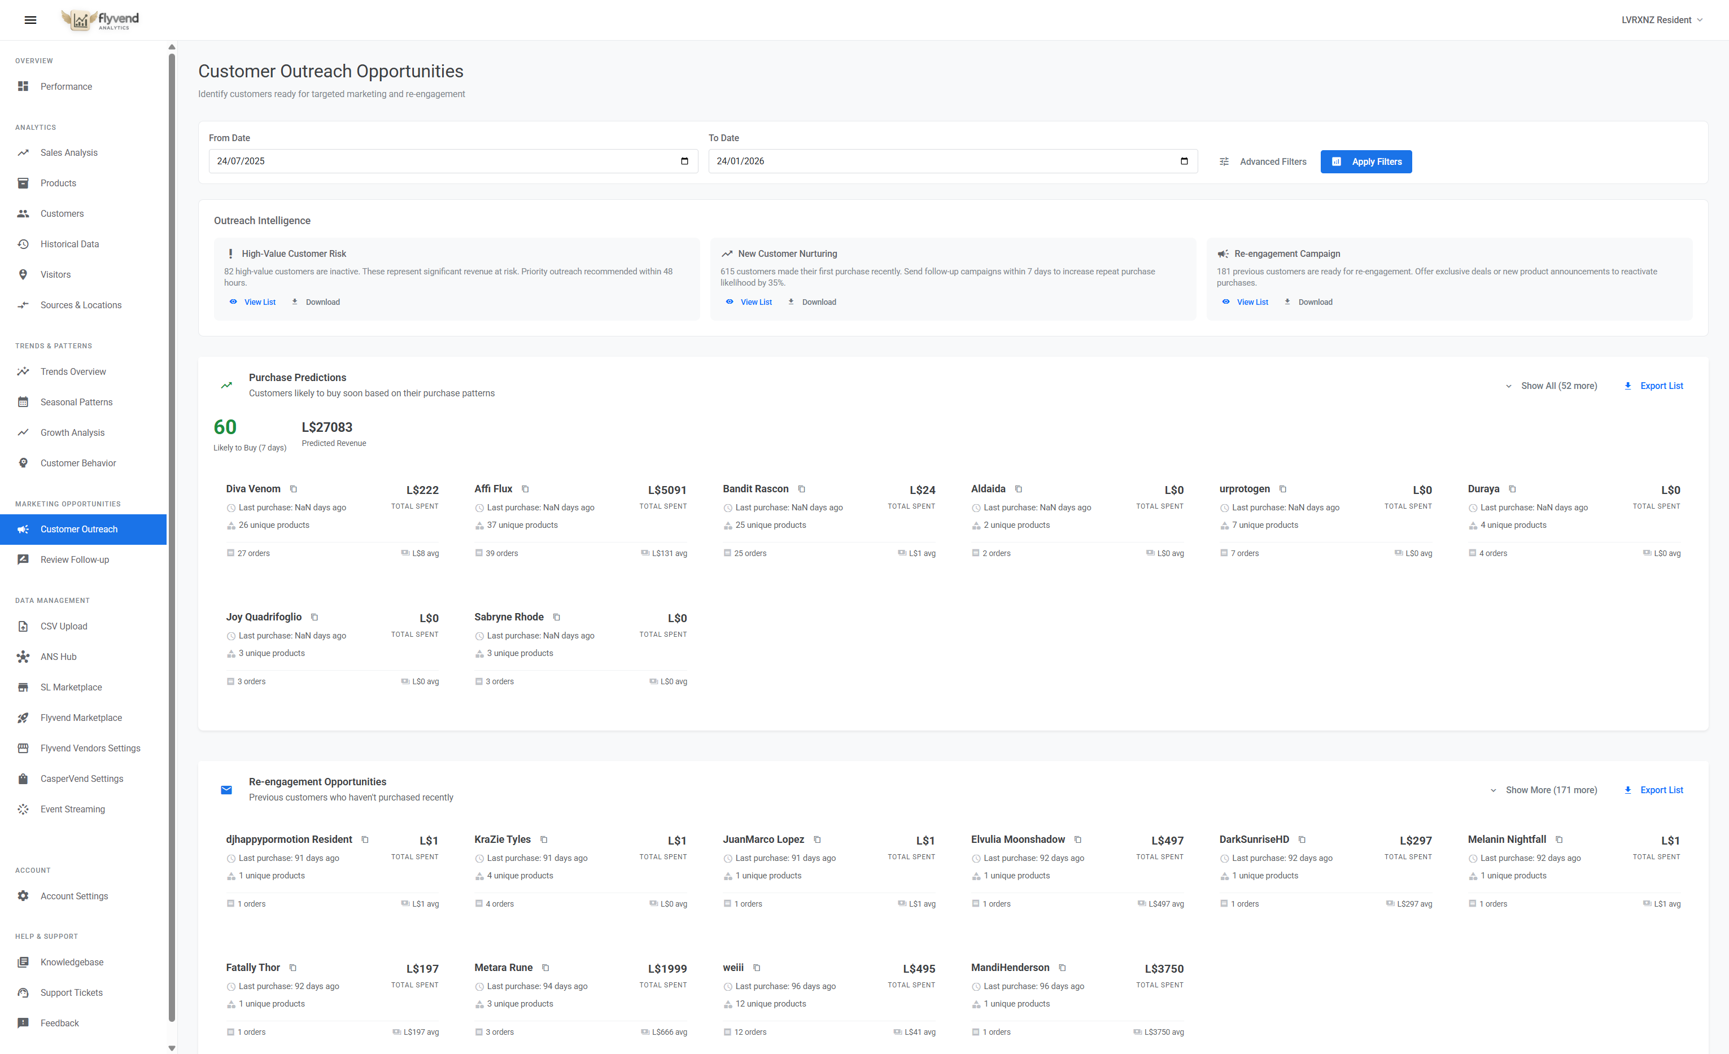Copy the Diva Venom customer name
The image size is (1729, 1054).
pyautogui.click(x=294, y=489)
